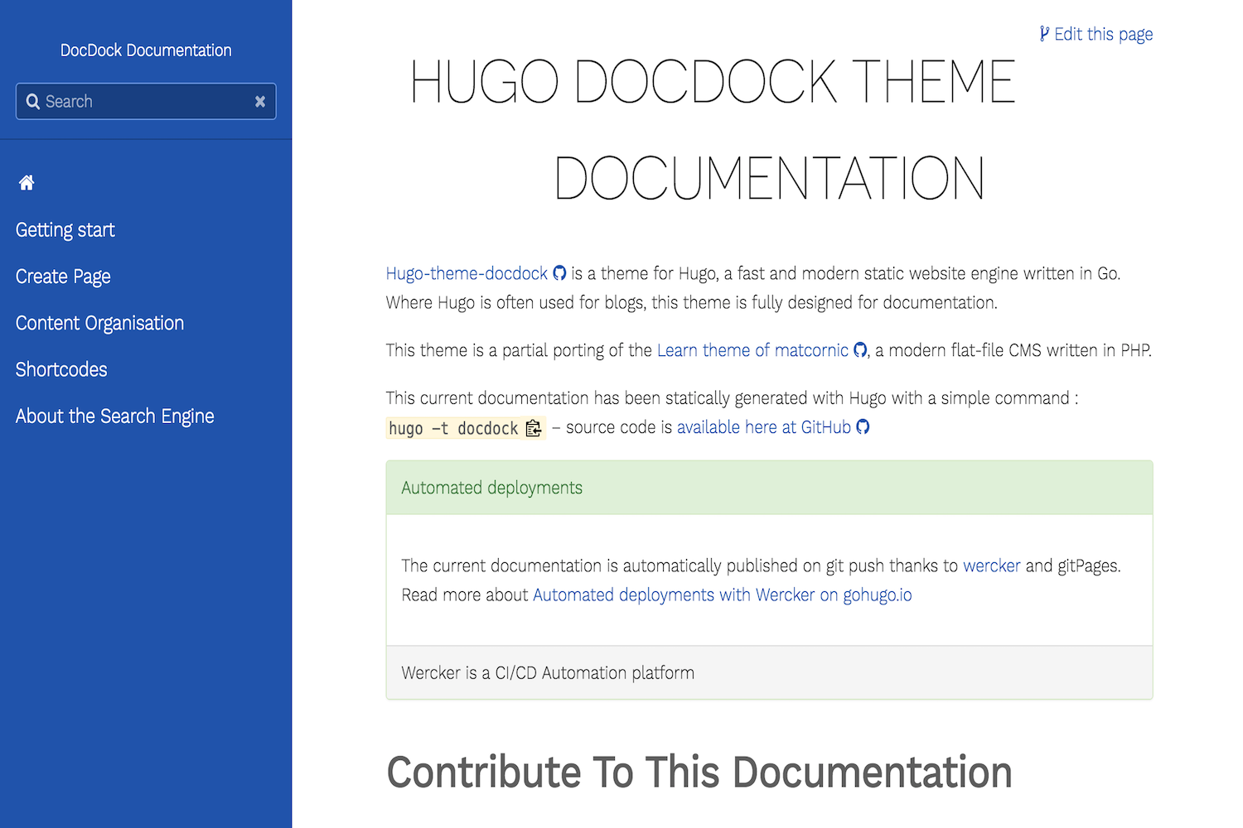Image resolution: width=1243 pixels, height=828 pixels.
Task: Open Create Page menu item
Action: pos(63,277)
